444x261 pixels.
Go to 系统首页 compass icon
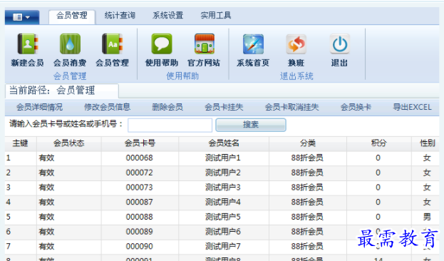[x=253, y=44]
